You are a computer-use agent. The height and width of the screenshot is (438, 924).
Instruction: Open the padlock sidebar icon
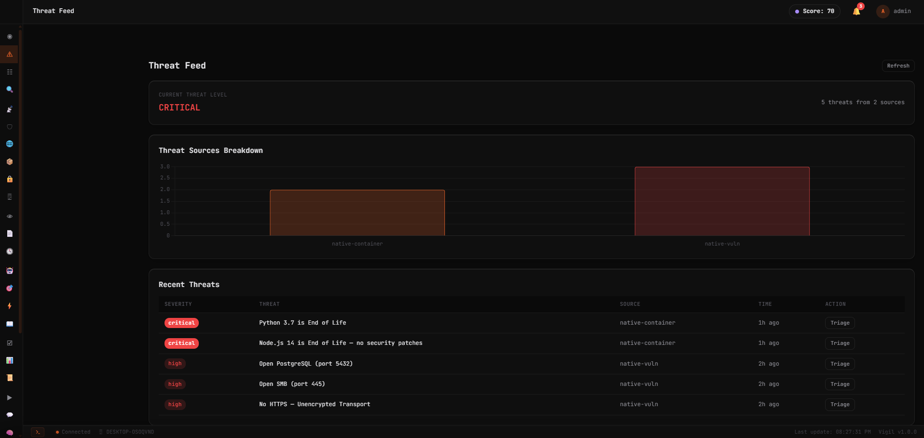pos(10,179)
